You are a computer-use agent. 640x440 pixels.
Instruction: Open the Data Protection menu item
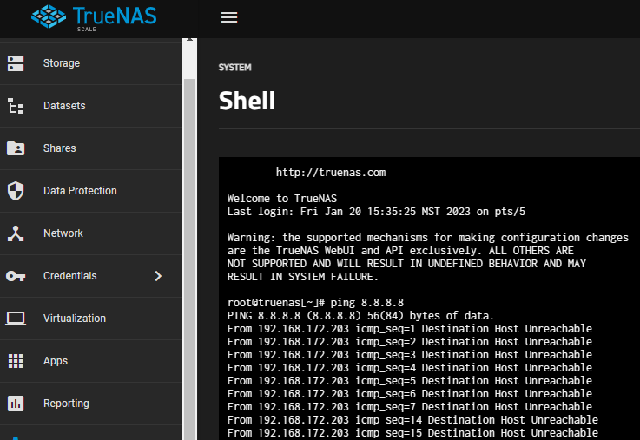[x=91, y=191]
